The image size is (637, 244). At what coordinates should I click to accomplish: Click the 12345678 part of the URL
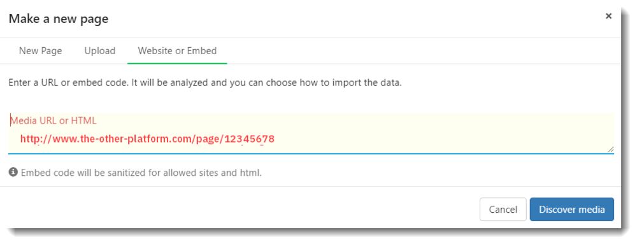click(250, 140)
